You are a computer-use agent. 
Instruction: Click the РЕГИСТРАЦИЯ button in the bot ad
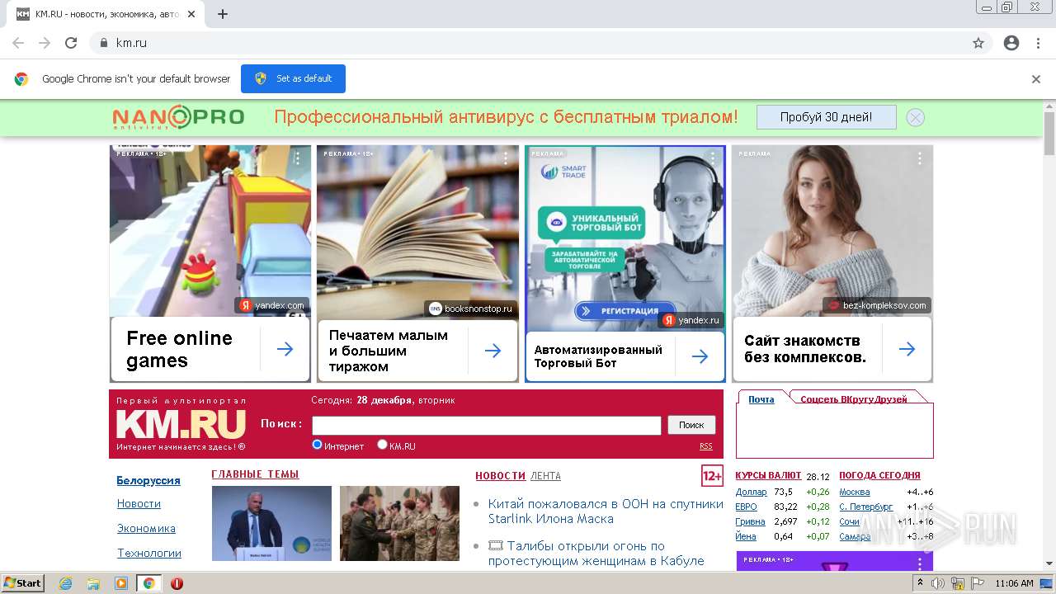pyautogui.click(x=625, y=311)
